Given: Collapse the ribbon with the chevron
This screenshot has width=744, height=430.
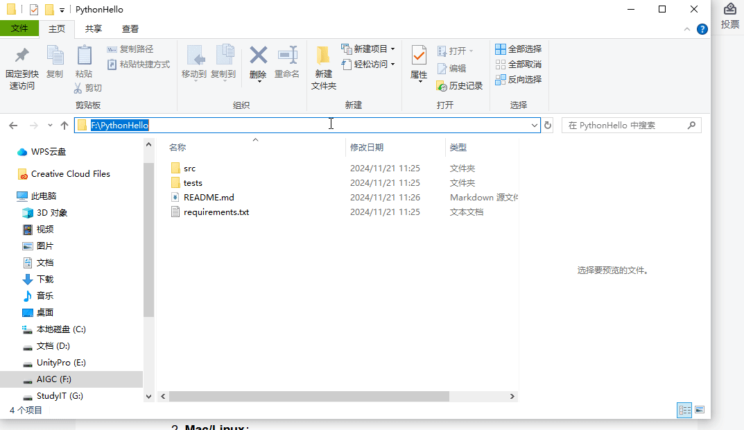Looking at the screenshot, I should click(x=687, y=29).
